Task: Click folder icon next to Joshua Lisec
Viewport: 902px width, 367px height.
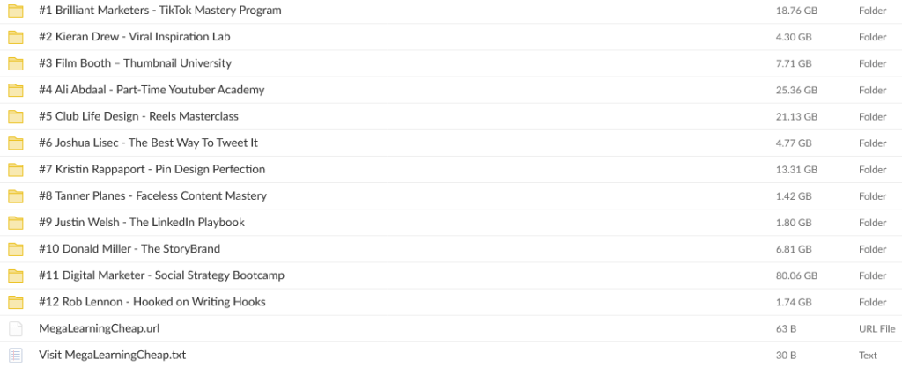Action: (16, 143)
